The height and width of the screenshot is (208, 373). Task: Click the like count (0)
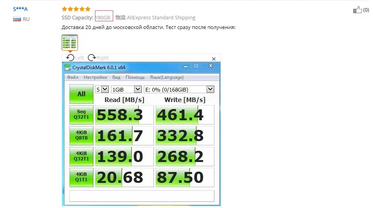pyautogui.click(x=366, y=10)
